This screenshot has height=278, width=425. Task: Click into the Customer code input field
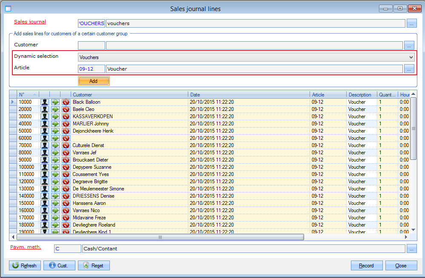pyautogui.click(x=92, y=45)
